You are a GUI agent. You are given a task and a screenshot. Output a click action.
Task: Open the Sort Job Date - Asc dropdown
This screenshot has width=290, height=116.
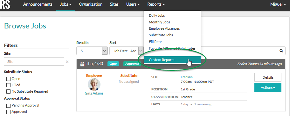coord(127,51)
